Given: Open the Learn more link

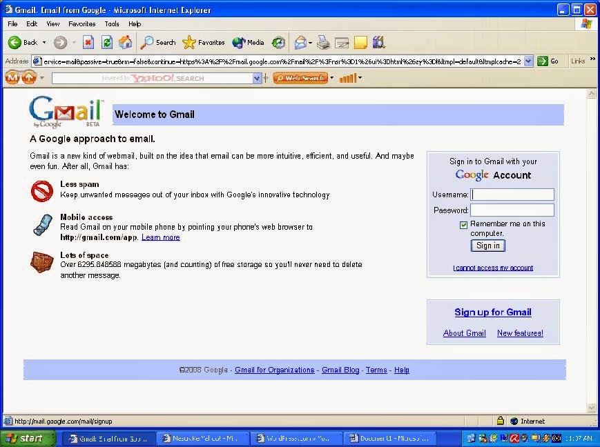Looking at the screenshot, I should coord(161,237).
